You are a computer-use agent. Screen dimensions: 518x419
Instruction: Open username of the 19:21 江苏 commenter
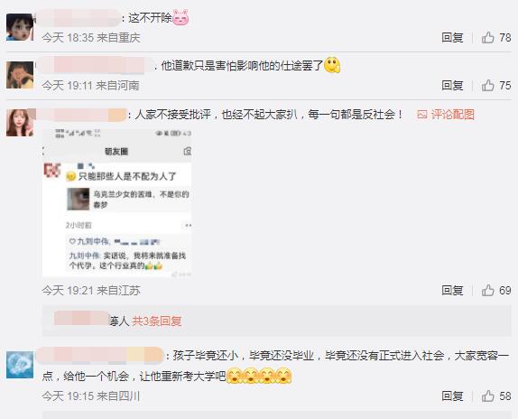81,115
